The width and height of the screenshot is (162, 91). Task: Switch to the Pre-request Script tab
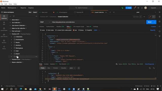(79, 27)
